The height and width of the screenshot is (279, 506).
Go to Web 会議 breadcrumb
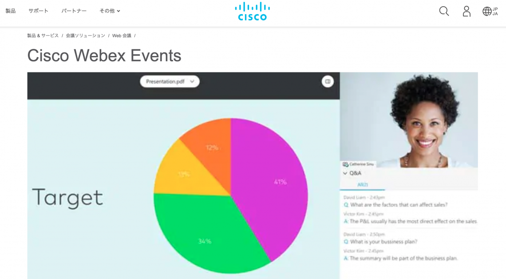(122, 36)
